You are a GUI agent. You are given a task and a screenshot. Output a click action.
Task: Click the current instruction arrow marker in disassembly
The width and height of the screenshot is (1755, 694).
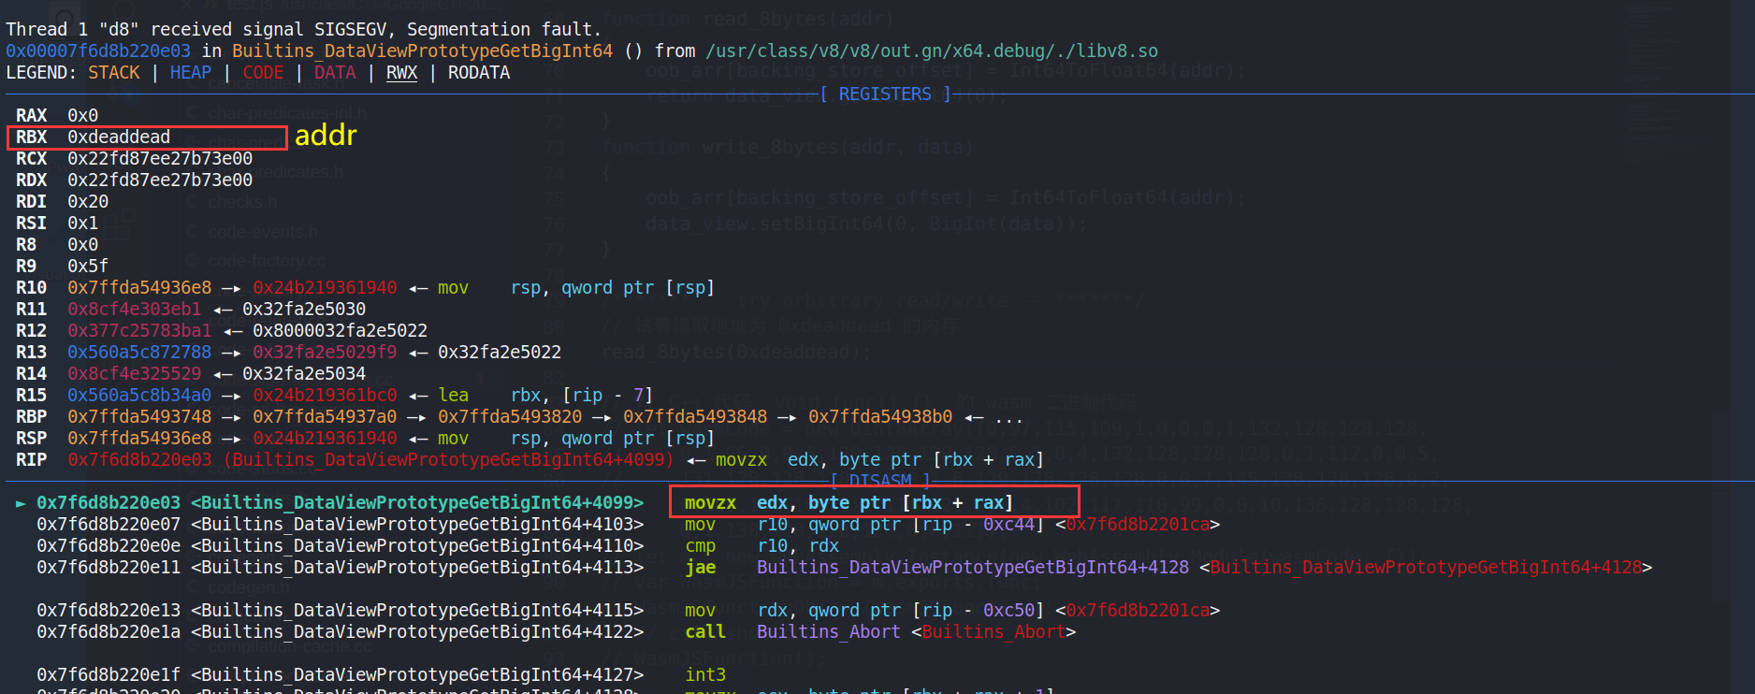click(21, 503)
